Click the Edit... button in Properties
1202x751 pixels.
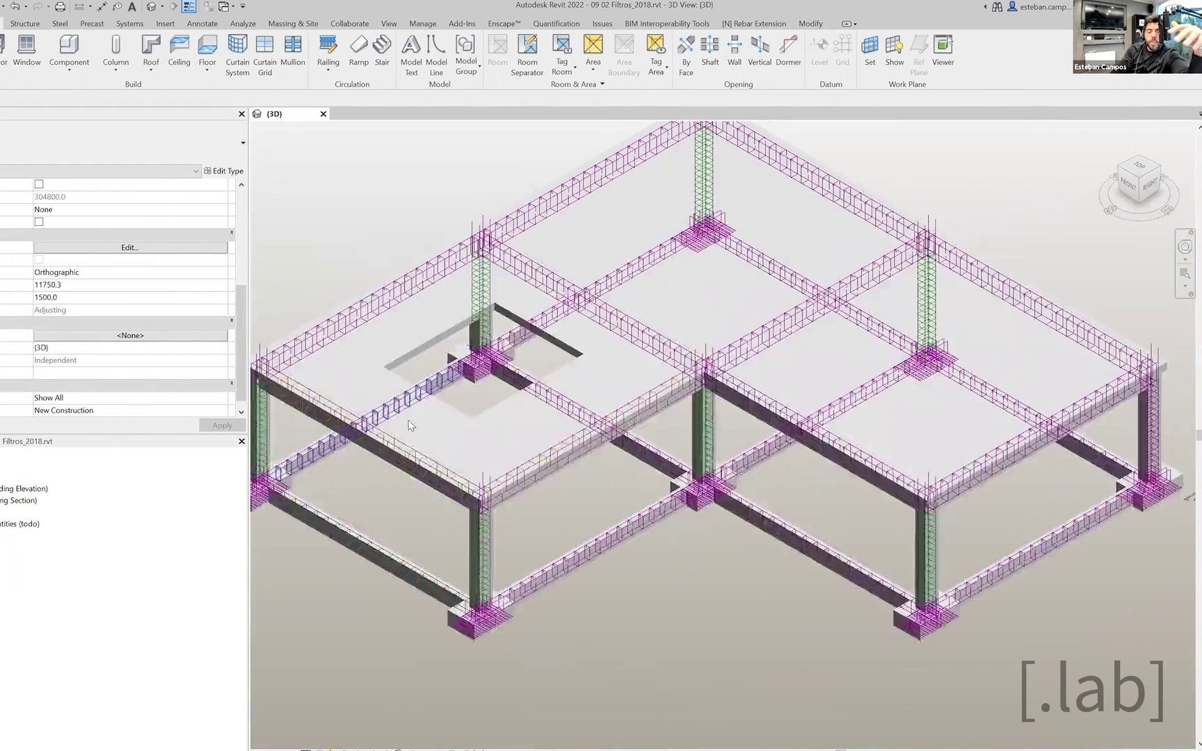tap(130, 248)
